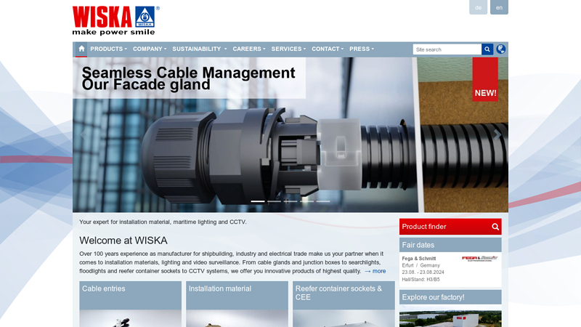
Task: Click the blue search magnifier button
Action: [487, 49]
